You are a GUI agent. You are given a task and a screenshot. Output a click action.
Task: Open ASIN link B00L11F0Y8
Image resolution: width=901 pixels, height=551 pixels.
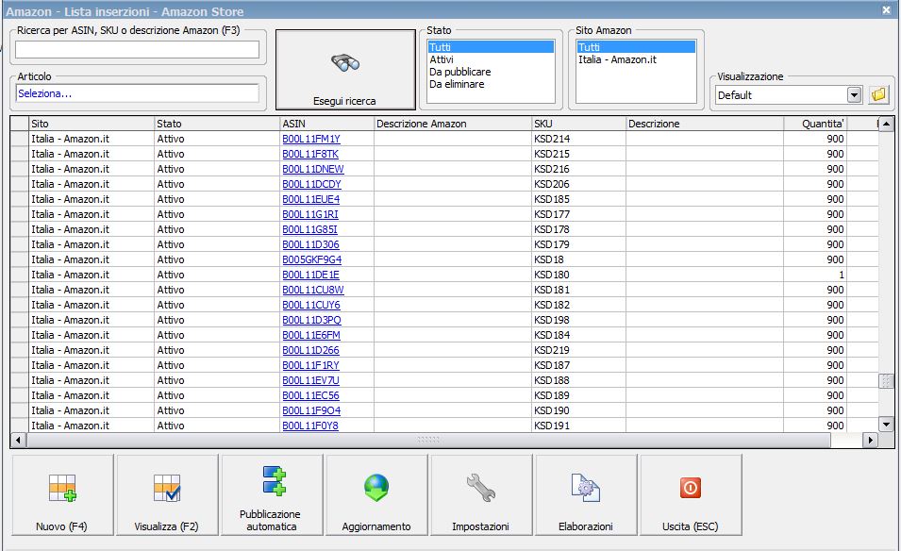(x=310, y=426)
